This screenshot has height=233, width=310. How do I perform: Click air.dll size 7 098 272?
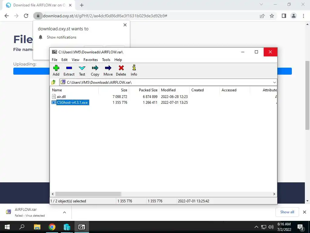pyautogui.click(x=120, y=97)
